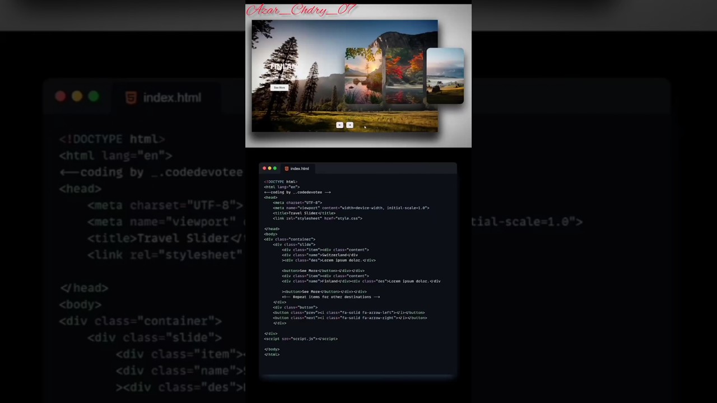
Task: Click the red close dot of the code window
Action: tap(264, 168)
